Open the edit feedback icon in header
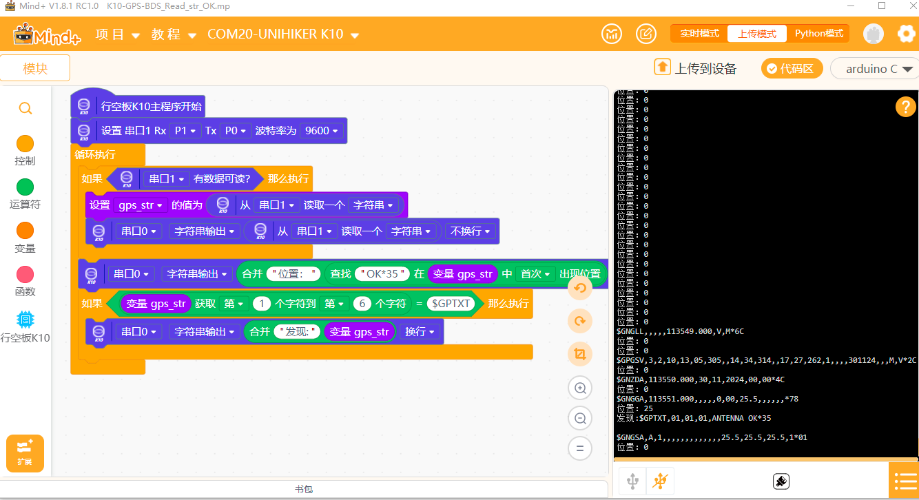This screenshot has width=919, height=500. pos(646,34)
